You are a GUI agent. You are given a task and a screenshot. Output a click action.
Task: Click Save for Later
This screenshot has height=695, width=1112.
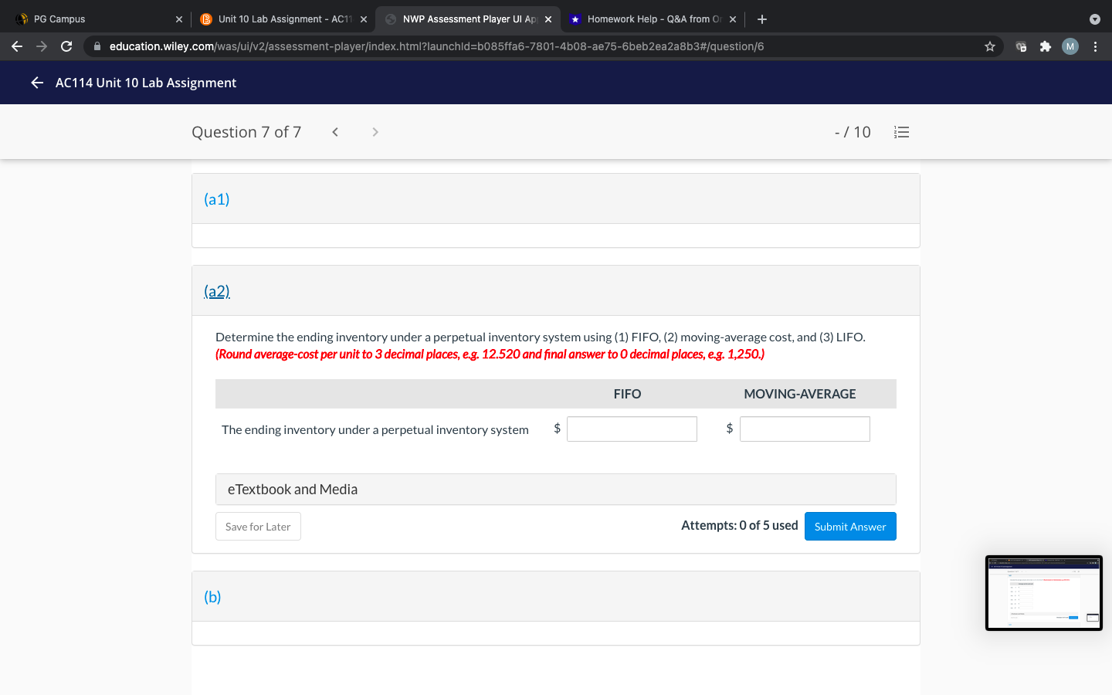258,527
